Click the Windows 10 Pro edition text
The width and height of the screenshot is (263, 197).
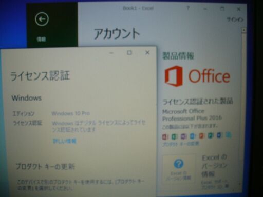click(x=71, y=113)
